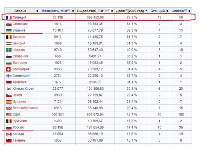Toggle sort on Доля (2016 год) column
200x150 pixels.
[146, 11]
